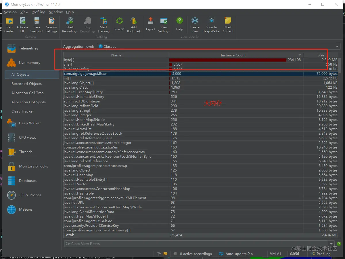Screen dimensions: 345x259
Task: Select sun.misc.FDBigInteger row
Action: click(x=200, y=101)
